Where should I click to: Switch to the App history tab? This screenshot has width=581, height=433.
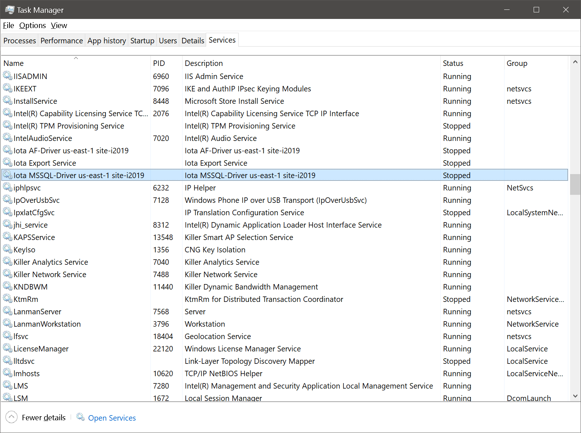click(x=107, y=40)
